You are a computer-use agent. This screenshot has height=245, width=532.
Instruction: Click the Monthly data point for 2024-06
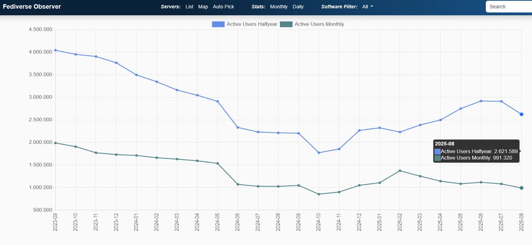238,184
